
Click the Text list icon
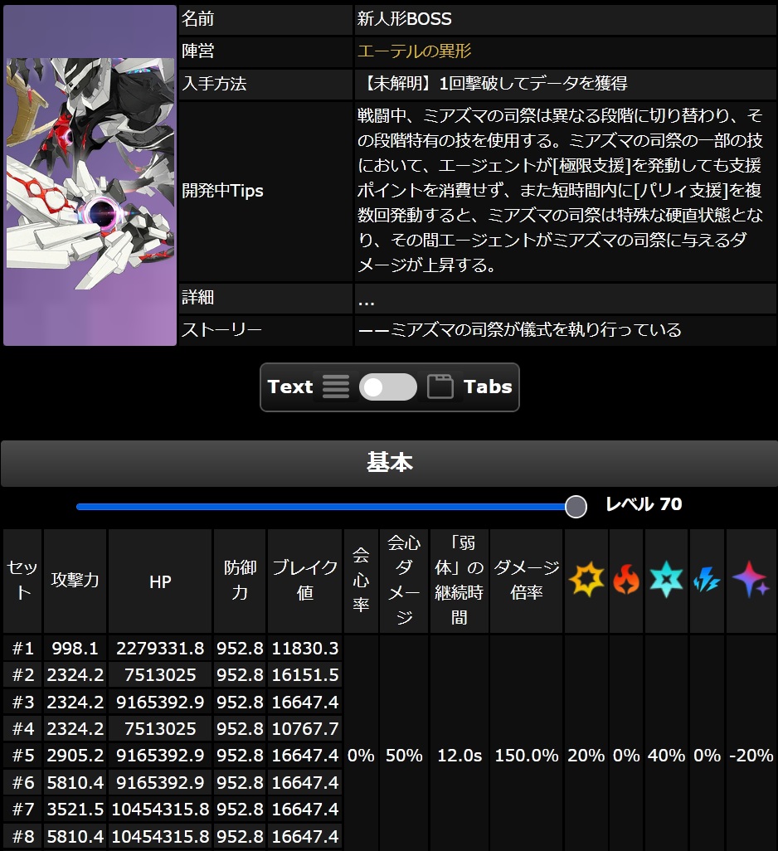(336, 387)
